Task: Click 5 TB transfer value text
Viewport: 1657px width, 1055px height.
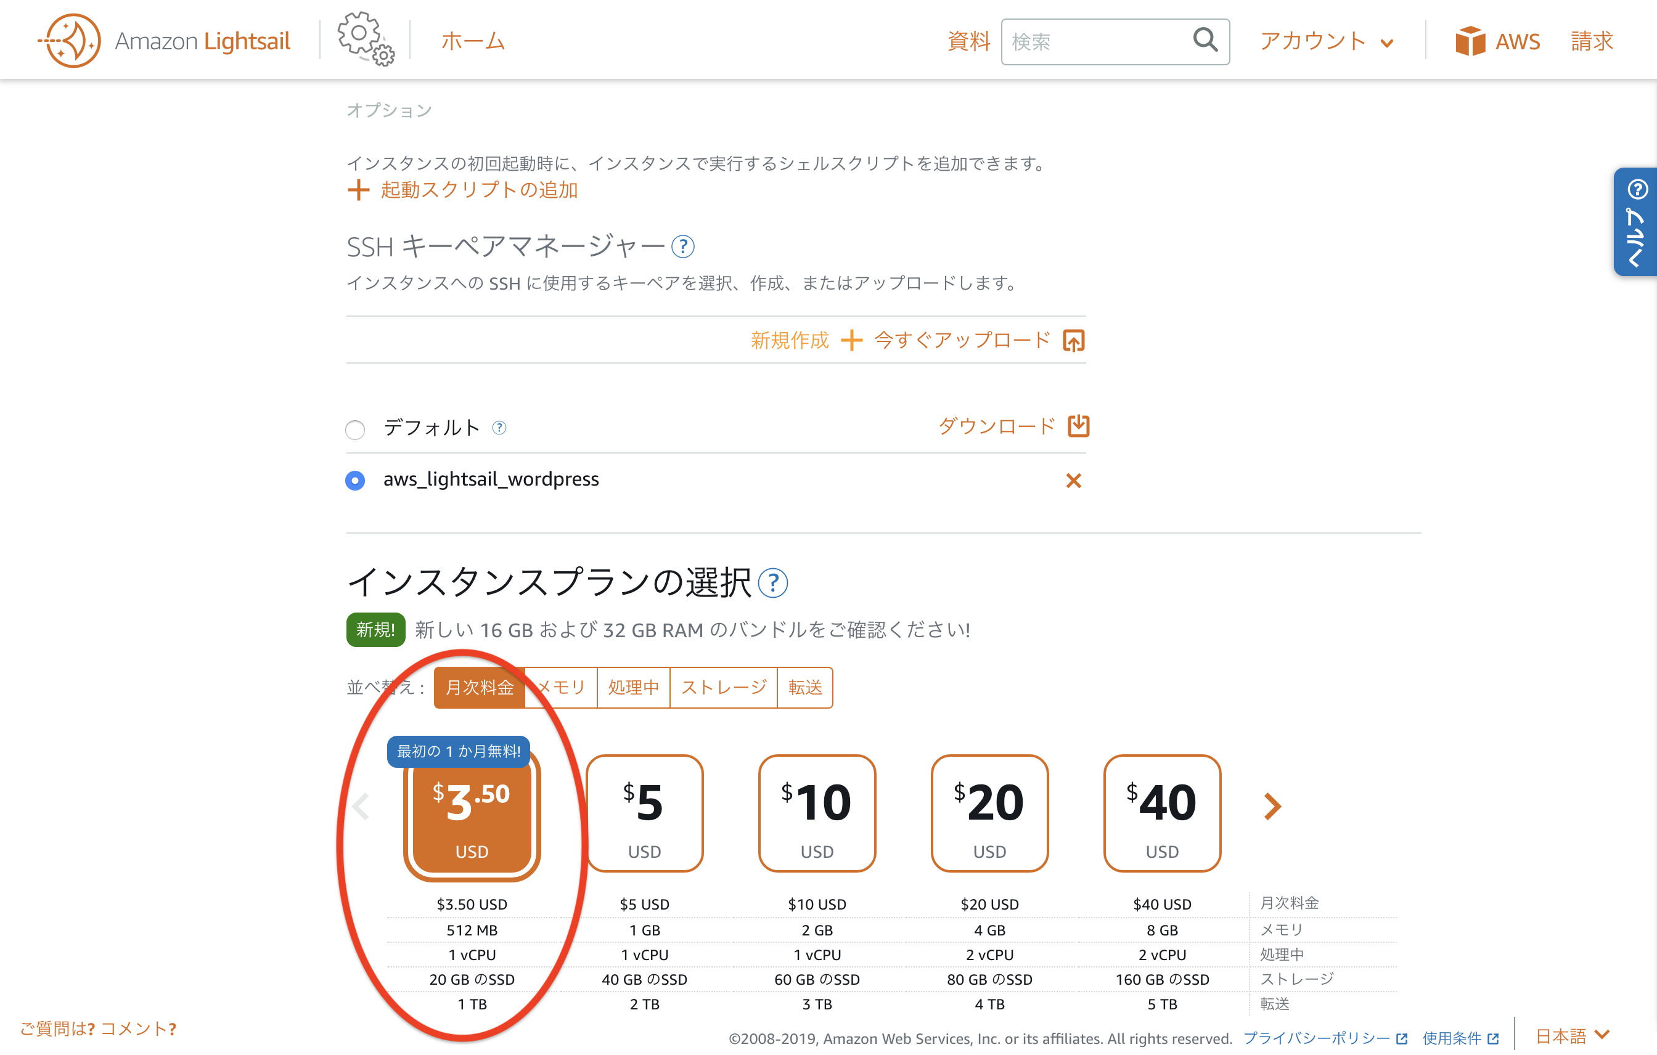Action: point(1162,1004)
